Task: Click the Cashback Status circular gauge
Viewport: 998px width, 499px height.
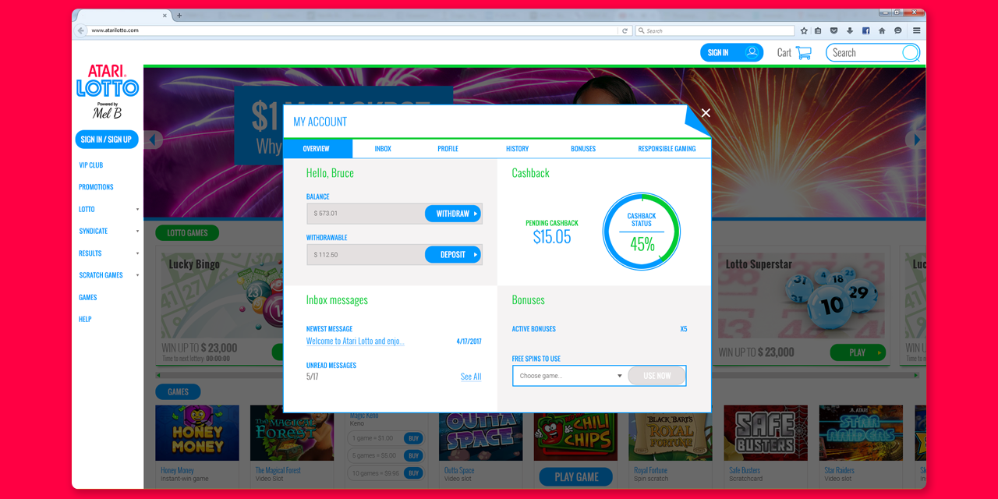Action: (642, 232)
